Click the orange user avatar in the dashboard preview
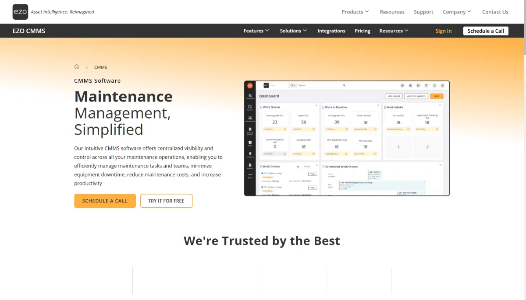 tap(250, 86)
